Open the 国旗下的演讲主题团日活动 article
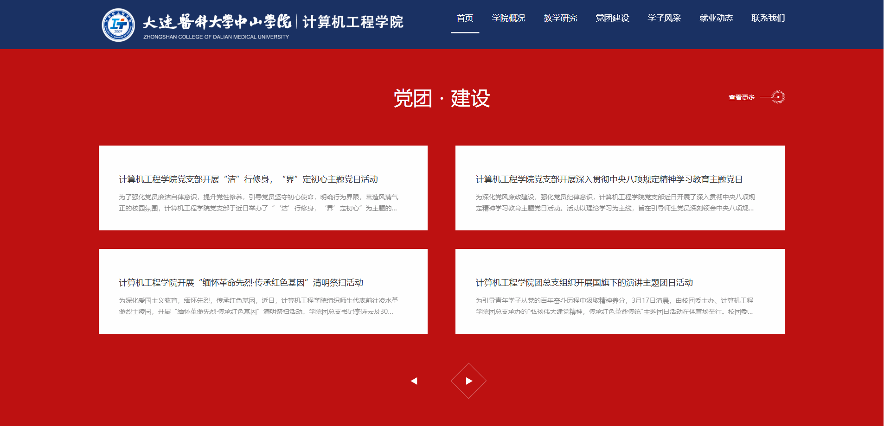This screenshot has height=426, width=884. pyautogui.click(x=584, y=283)
